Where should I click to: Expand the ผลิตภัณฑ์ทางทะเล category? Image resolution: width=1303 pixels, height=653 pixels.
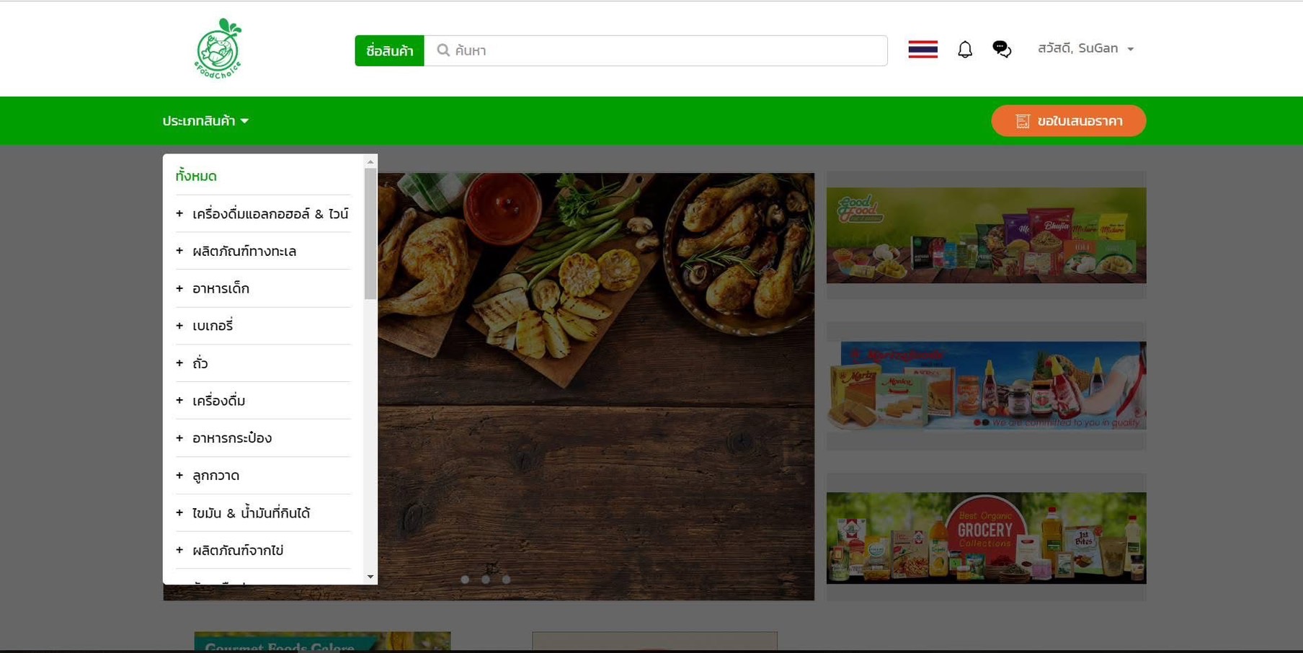click(x=244, y=252)
